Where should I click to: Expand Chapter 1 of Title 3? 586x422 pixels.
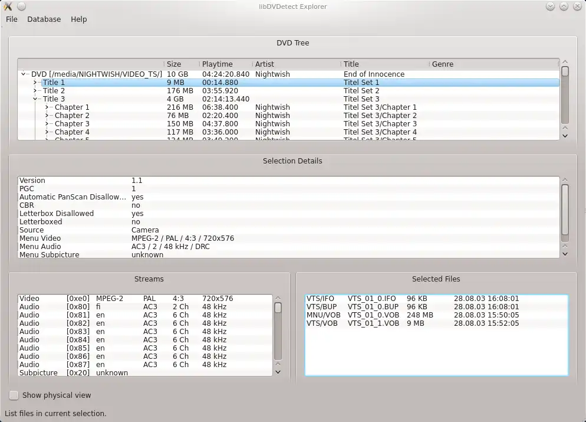(x=47, y=107)
